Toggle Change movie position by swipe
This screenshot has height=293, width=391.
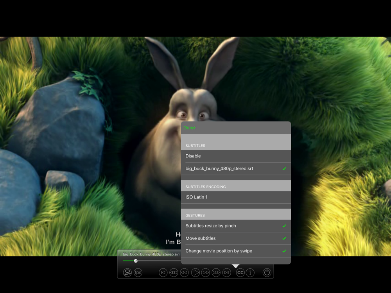coord(236,251)
